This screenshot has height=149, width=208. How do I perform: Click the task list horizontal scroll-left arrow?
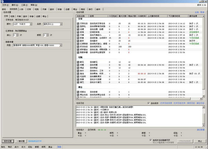click(x=78, y=98)
